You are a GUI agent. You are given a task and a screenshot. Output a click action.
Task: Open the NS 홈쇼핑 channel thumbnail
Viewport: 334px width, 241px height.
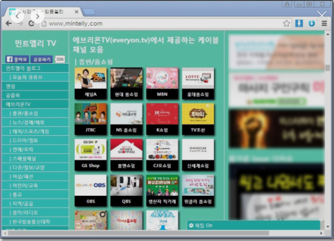click(x=126, y=119)
